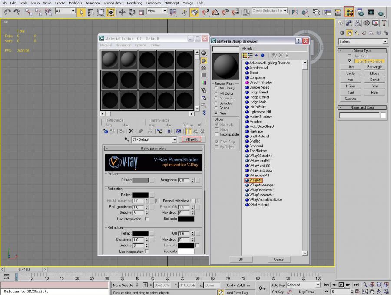Click Pick Material From Object eyedropper
391x295 pixels.
coord(127,139)
